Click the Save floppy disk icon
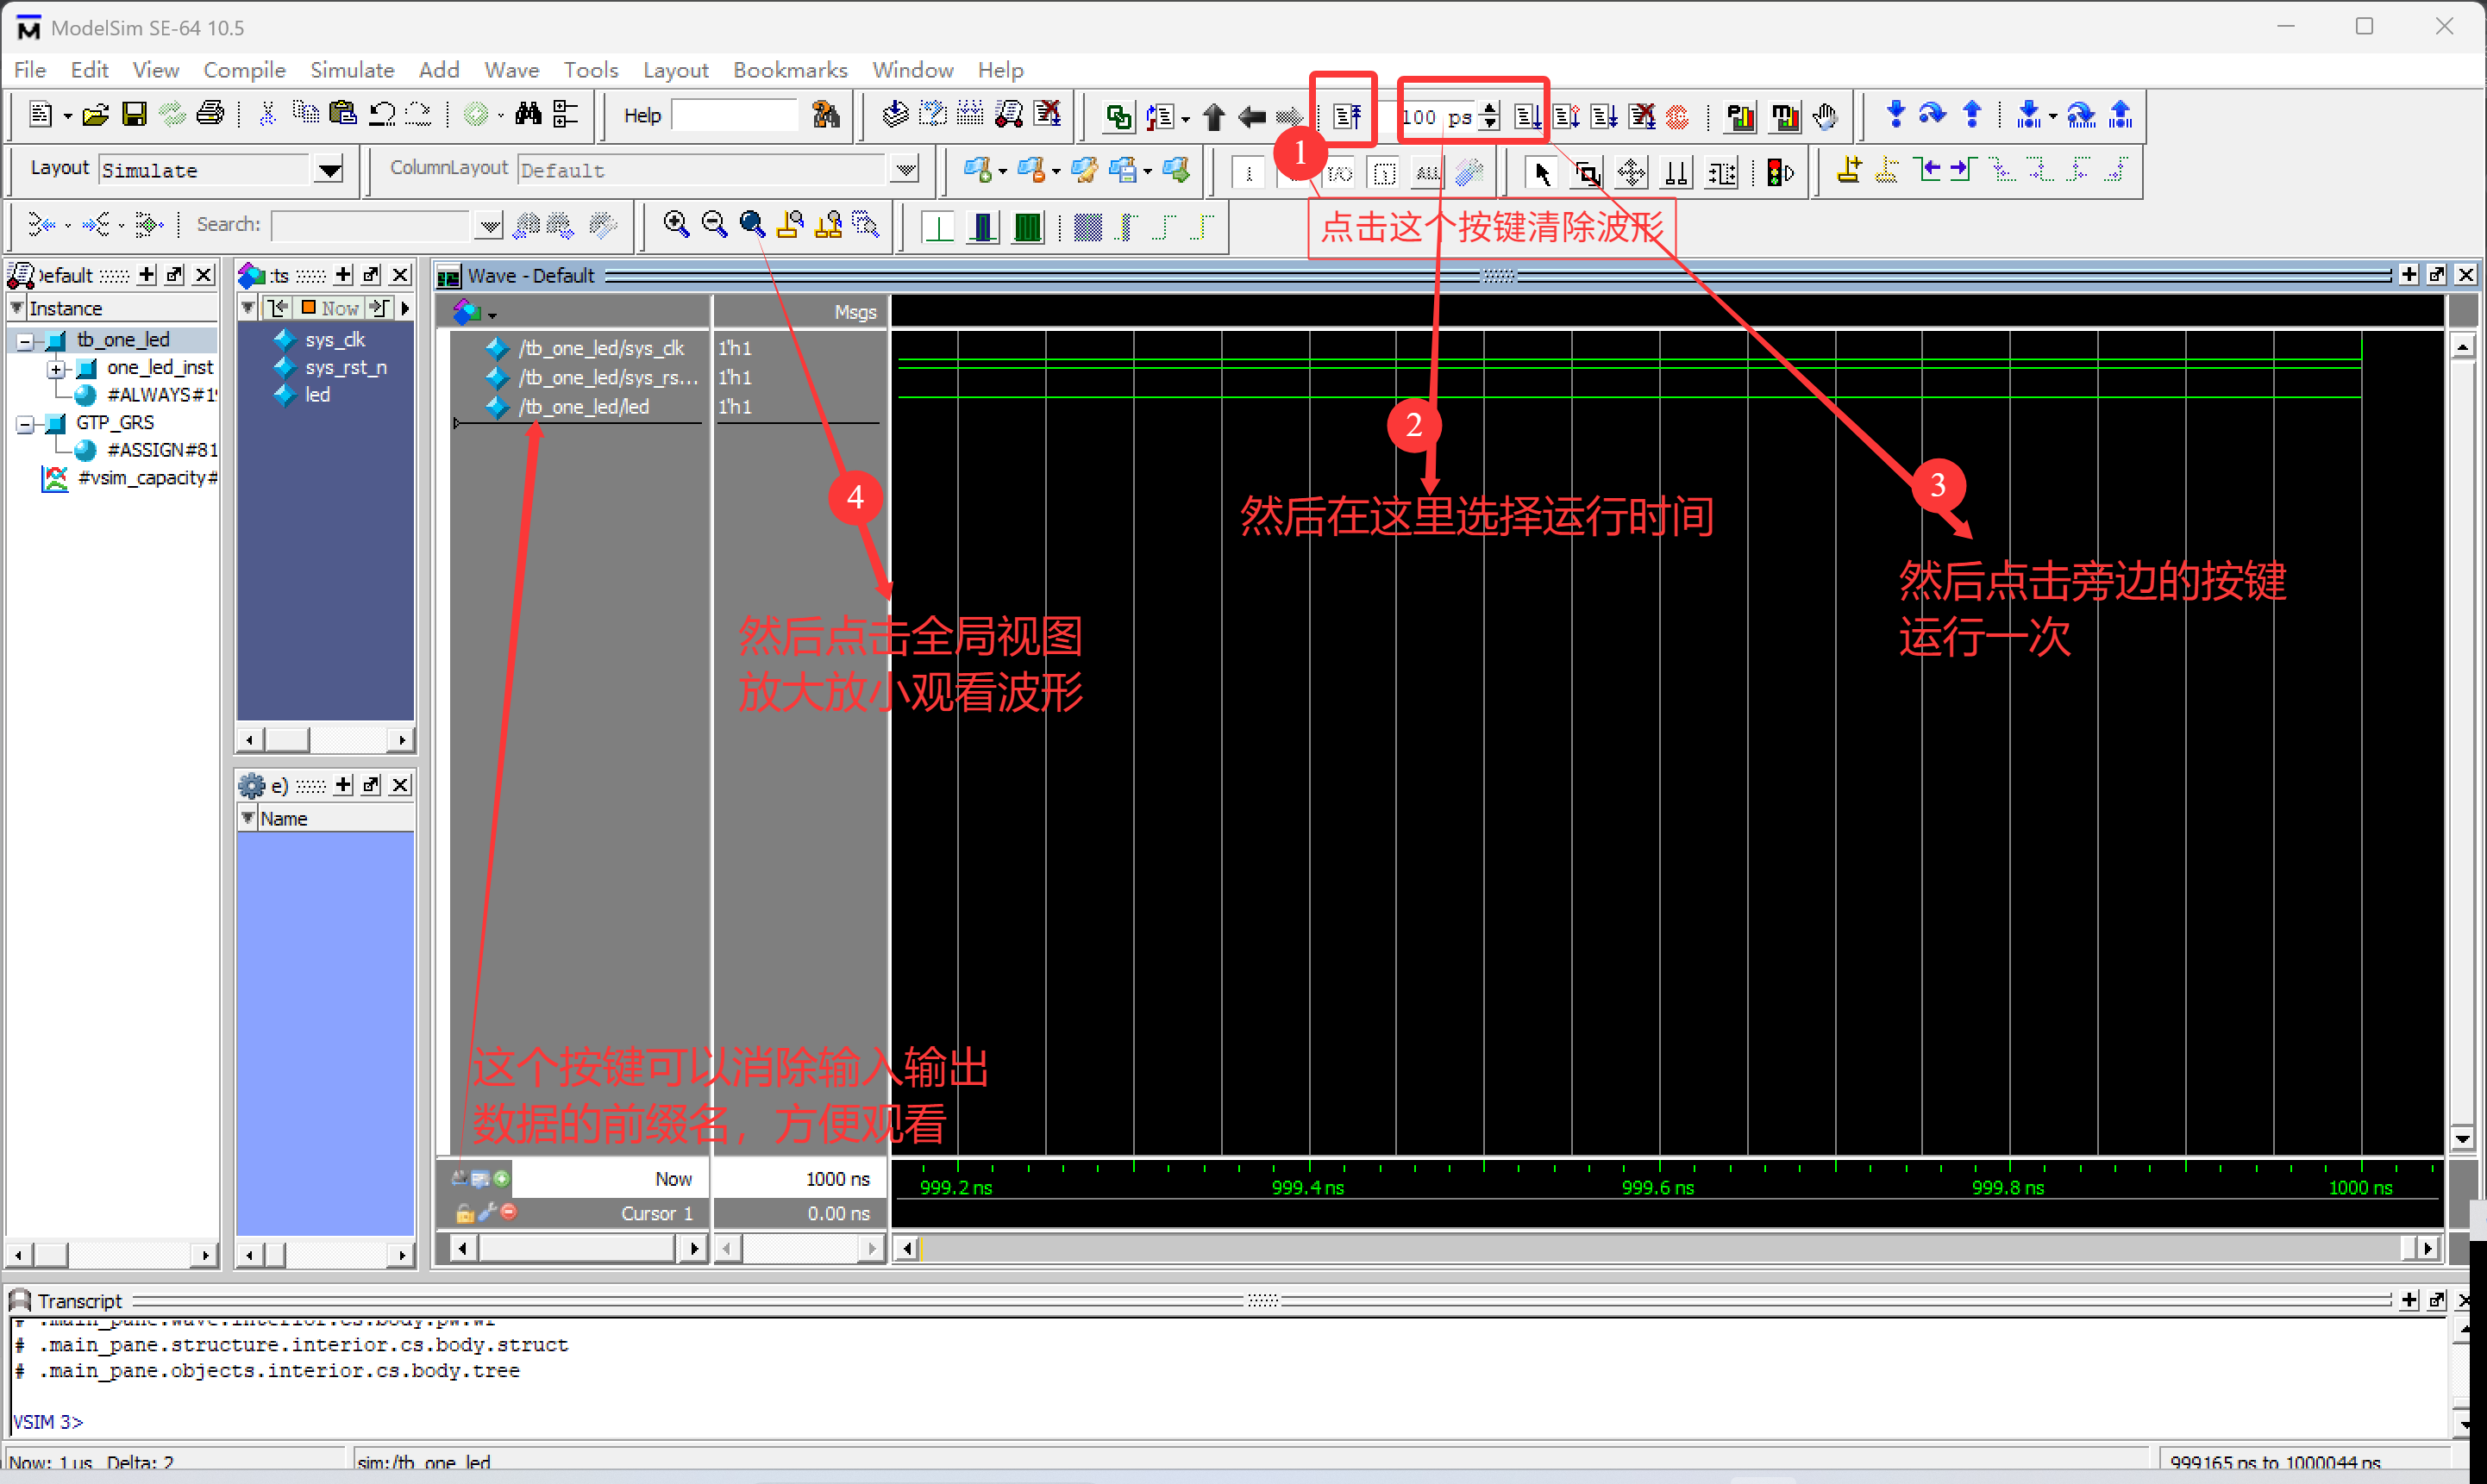This screenshot has width=2487, height=1484. (134, 115)
